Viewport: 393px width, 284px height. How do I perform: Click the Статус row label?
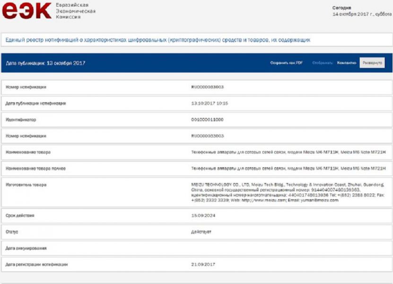point(12,232)
